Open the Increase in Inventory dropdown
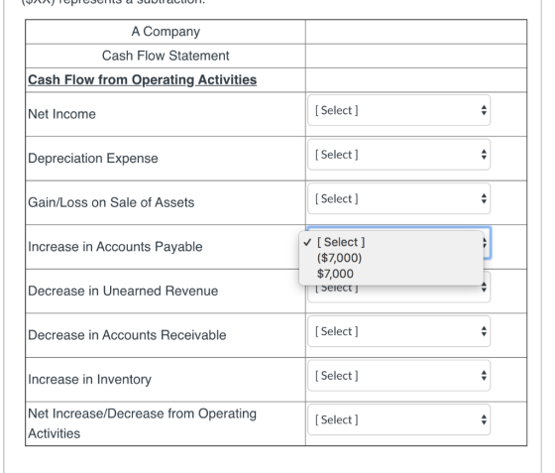The height and width of the screenshot is (473, 555). pyautogui.click(x=398, y=376)
